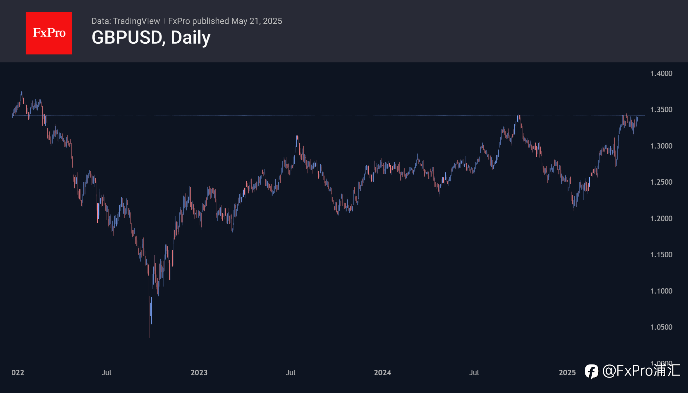Viewport: 688px width, 393px height.
Task: Click the 1.0500 price axis label
Action: point(661,327)
